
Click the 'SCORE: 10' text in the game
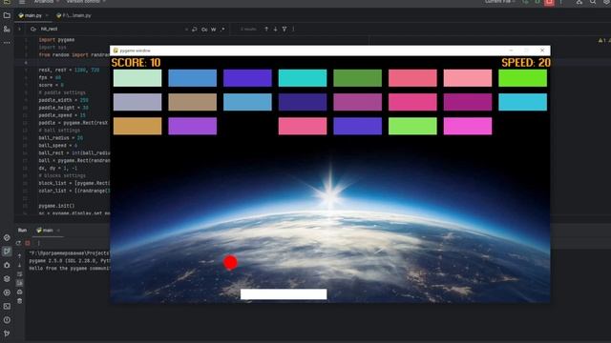[136, 63]
